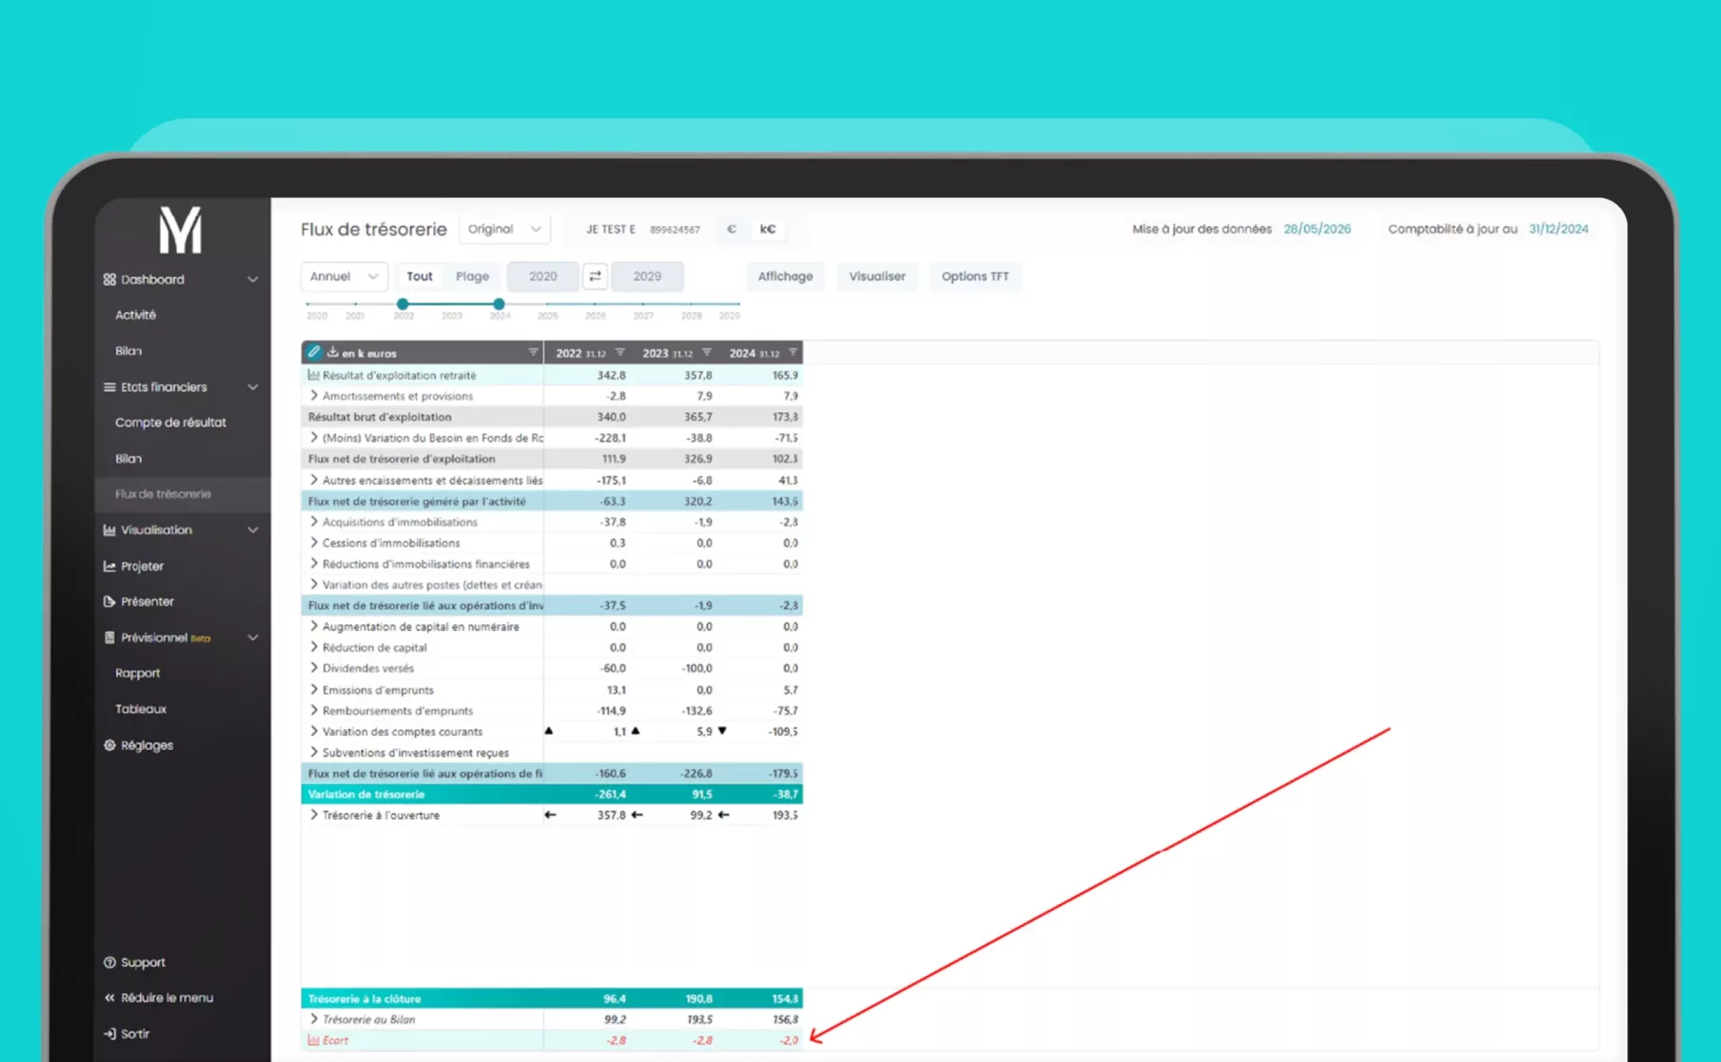This screenshot has width=1721, height=1062.
Task: Click the Sortir logout icon
Action: (110, 1034)
